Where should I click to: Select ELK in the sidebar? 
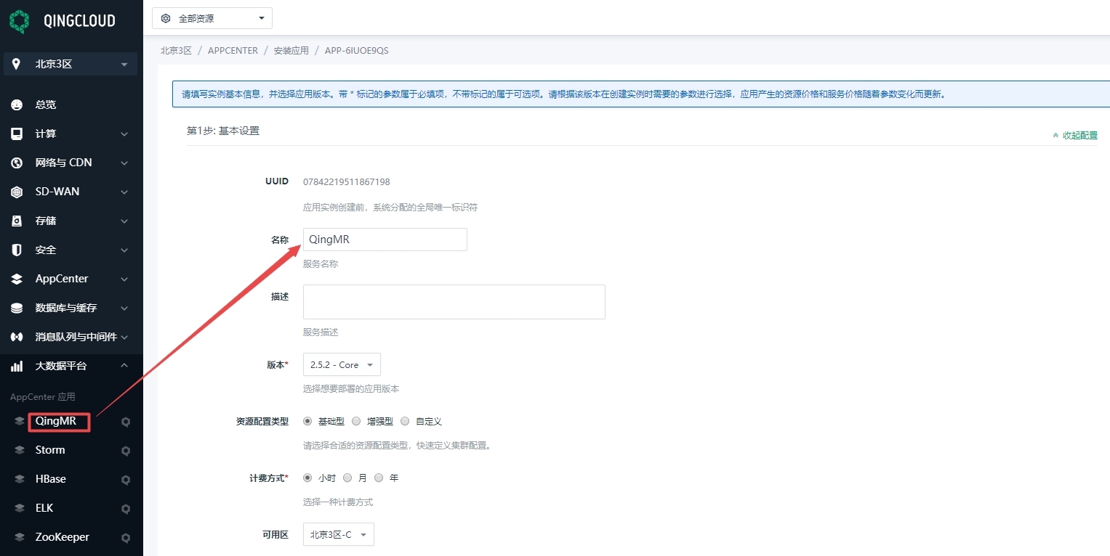(x=44, y=508)
